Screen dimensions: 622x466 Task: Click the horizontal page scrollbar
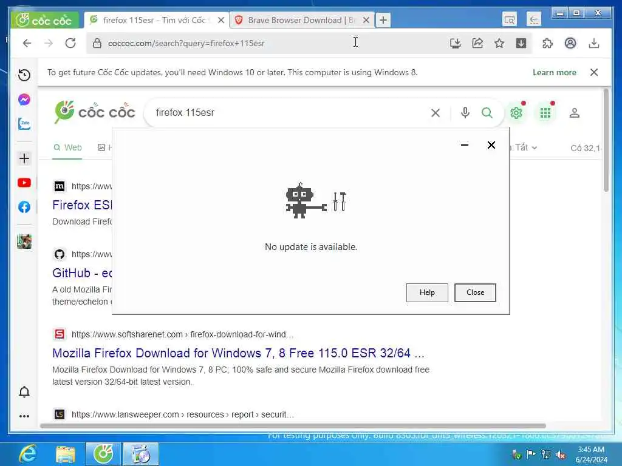coord(293,425)
